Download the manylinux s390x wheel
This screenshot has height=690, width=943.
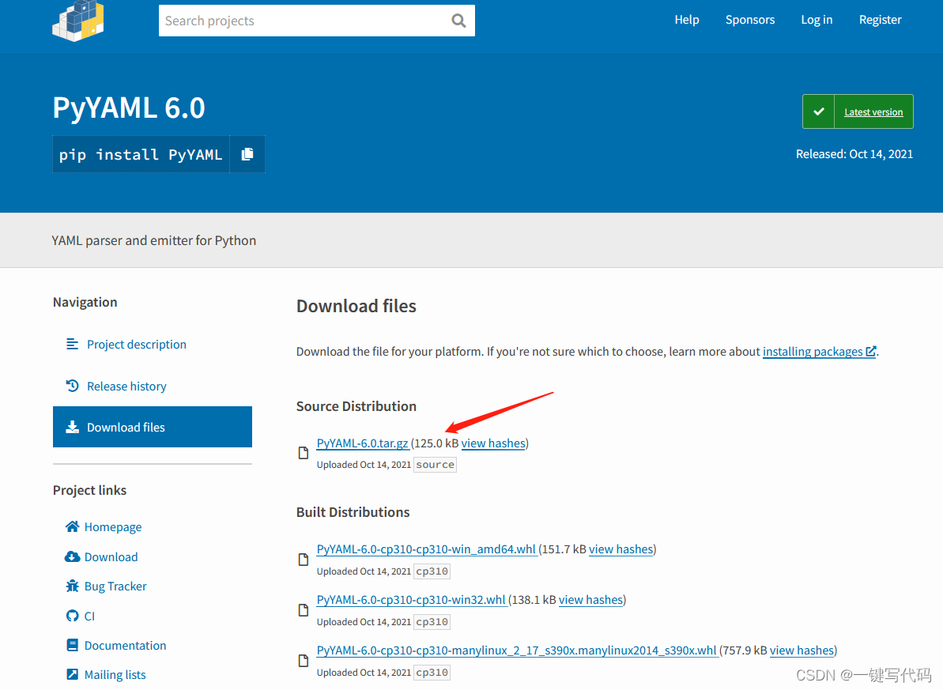(517, 650)
